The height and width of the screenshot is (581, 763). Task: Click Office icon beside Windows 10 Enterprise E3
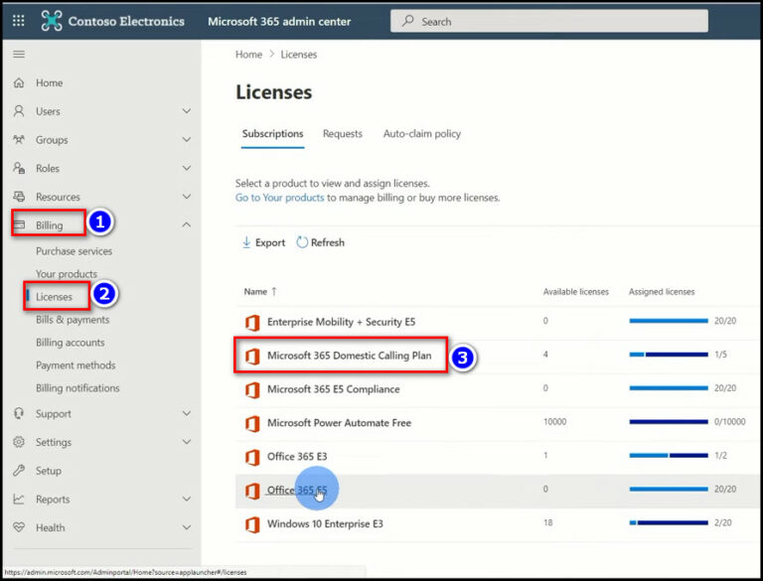(x=252, y=524)
